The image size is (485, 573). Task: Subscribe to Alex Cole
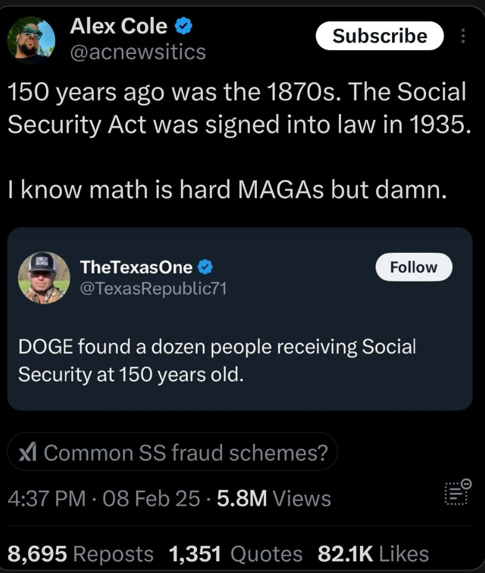[x=379, y=36]
